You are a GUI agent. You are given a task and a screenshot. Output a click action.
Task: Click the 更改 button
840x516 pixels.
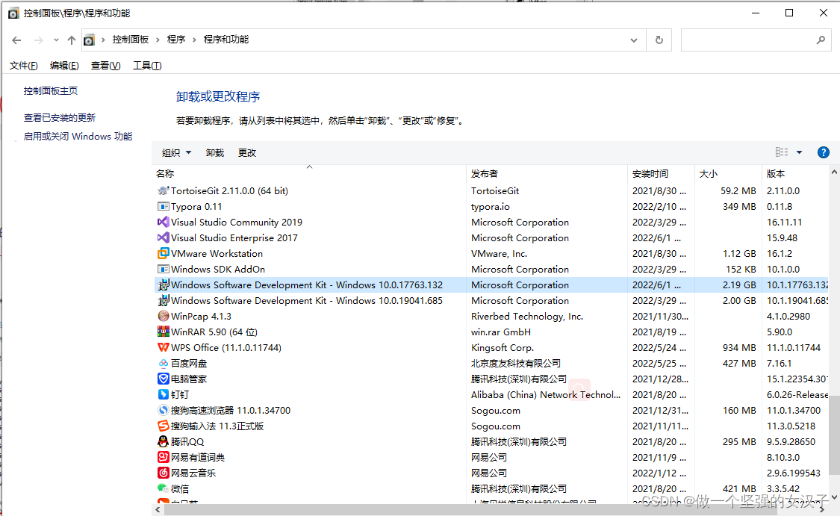click(247, 153)
